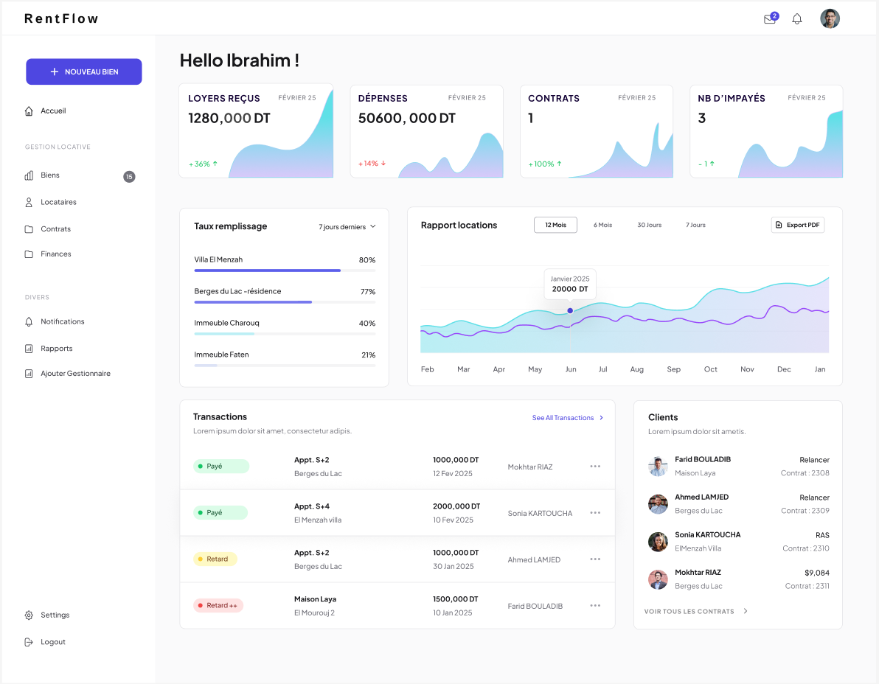Open the mail inbox icon with badge
Viewport: 879px width, 684px height.
pyautogui.click(x=771, y=18)
